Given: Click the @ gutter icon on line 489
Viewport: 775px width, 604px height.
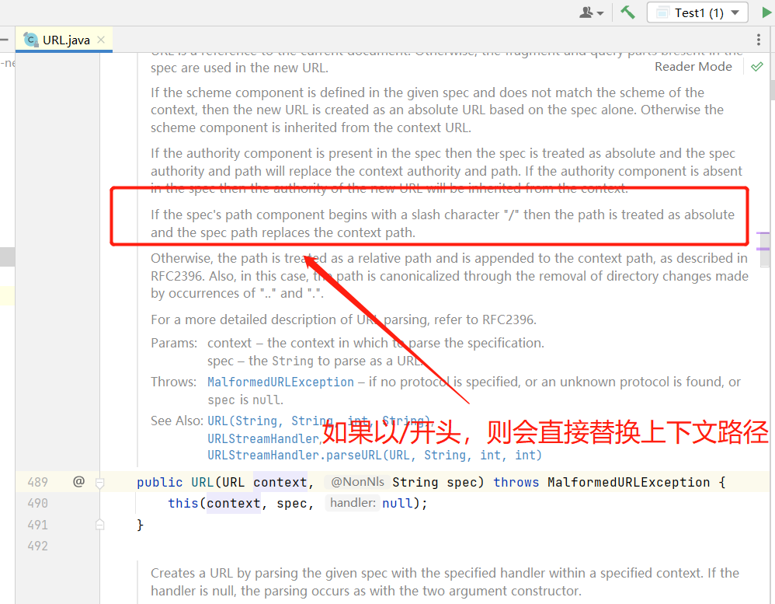Looking at the screenshot, I should click(x=78, y=481).
